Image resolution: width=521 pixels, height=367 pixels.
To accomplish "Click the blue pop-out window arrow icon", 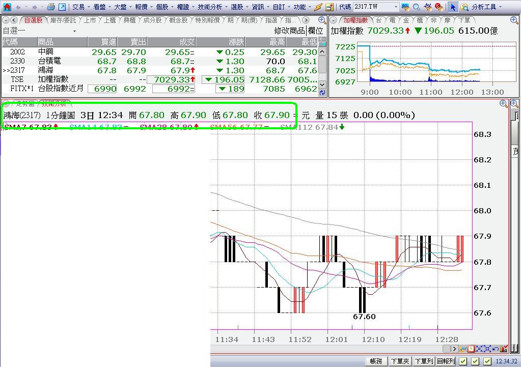I will pos(62,7).
